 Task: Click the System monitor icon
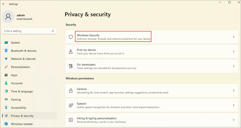(x=6, y=43)
